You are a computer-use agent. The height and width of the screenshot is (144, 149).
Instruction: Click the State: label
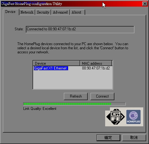click(19, 29)
